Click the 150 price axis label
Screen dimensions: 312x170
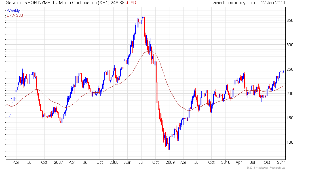(290, 118)
